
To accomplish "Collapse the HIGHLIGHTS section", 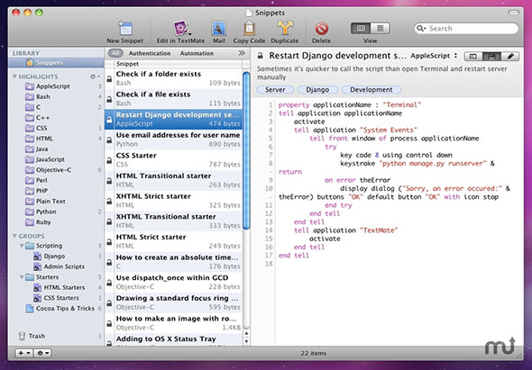I will pyautogui.click(x=14, y=77).
